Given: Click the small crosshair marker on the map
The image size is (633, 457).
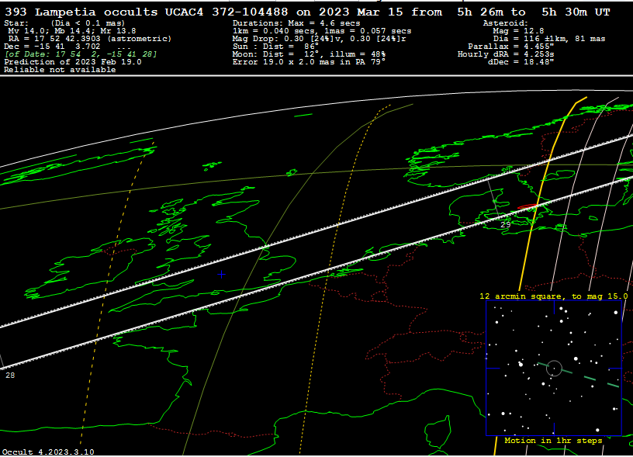Looking at the screenshot, I should 221,274.
